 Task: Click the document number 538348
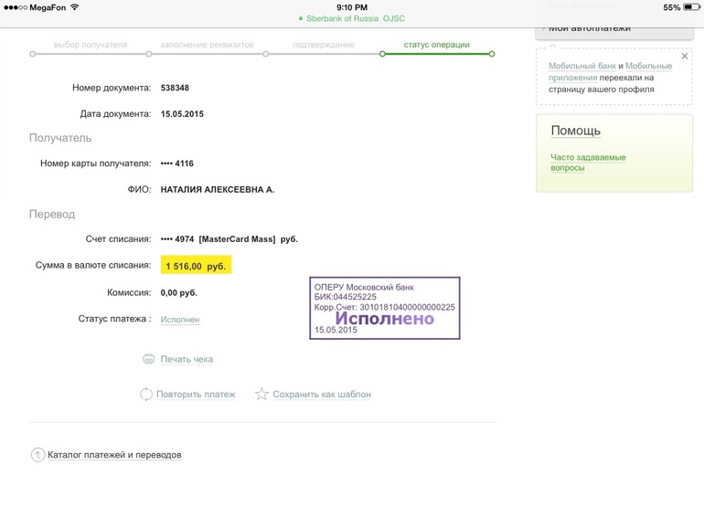tap(175, 88)
